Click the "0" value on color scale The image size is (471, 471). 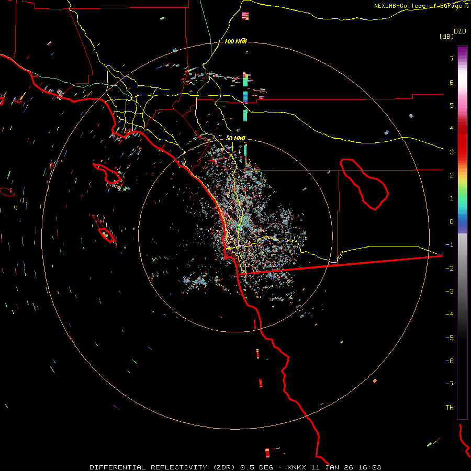click(x=452, y=222)
